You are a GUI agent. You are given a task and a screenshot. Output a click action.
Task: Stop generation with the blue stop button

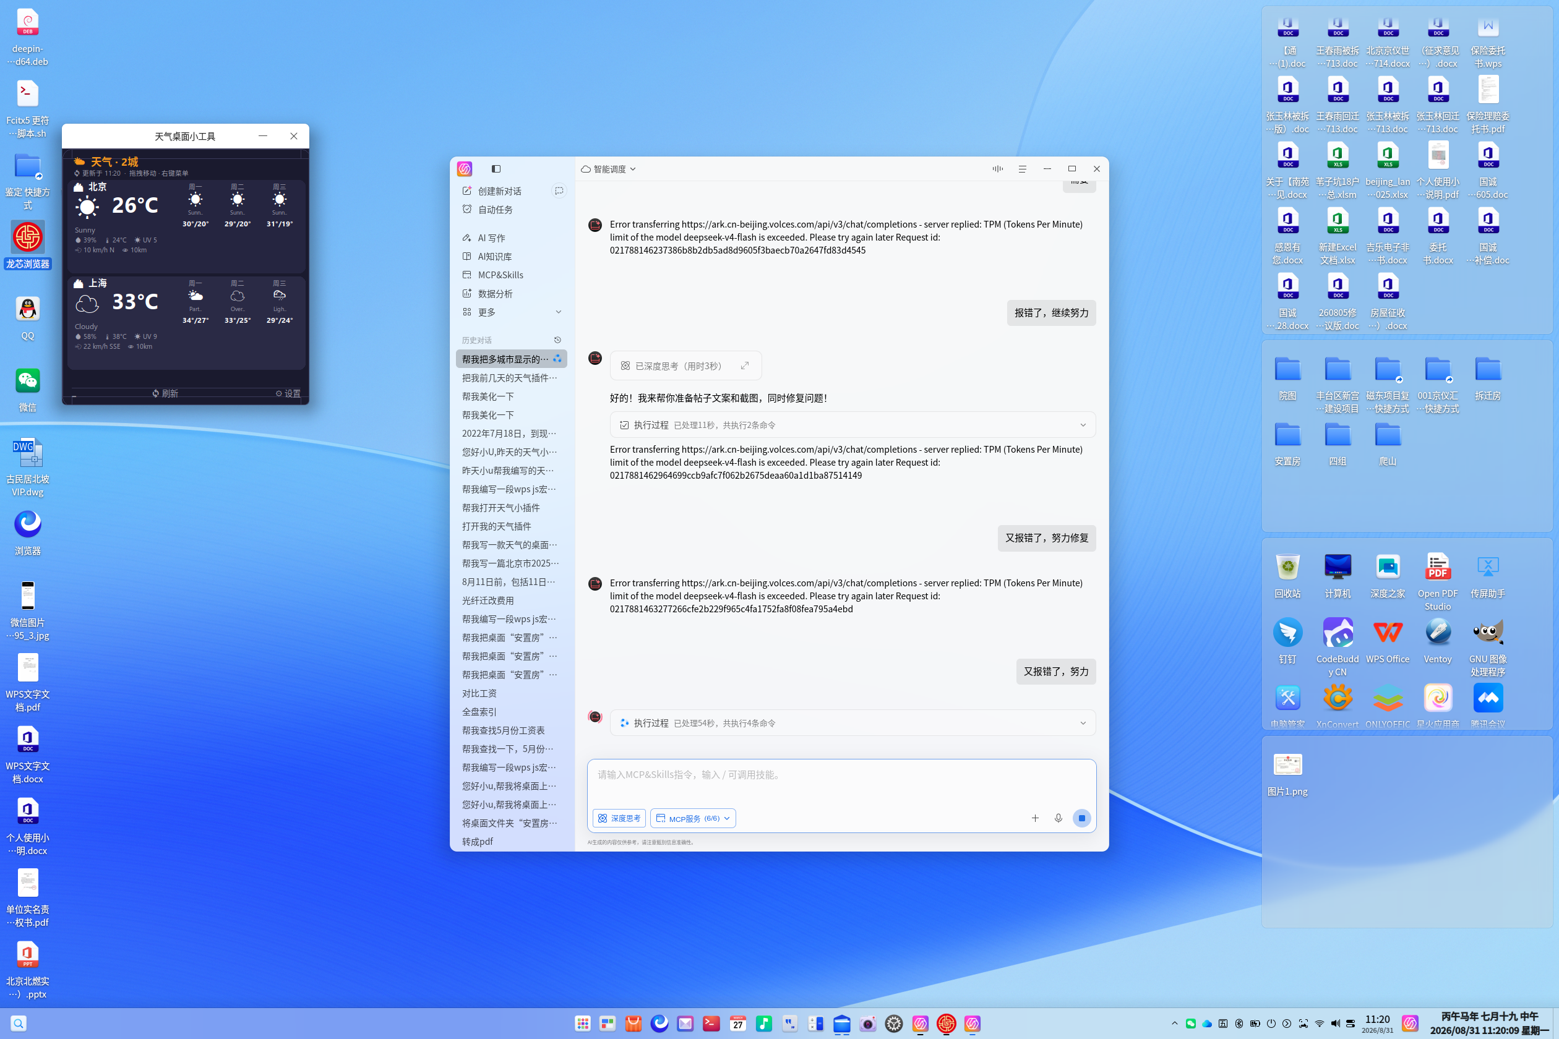click(x=1082, y=818)
